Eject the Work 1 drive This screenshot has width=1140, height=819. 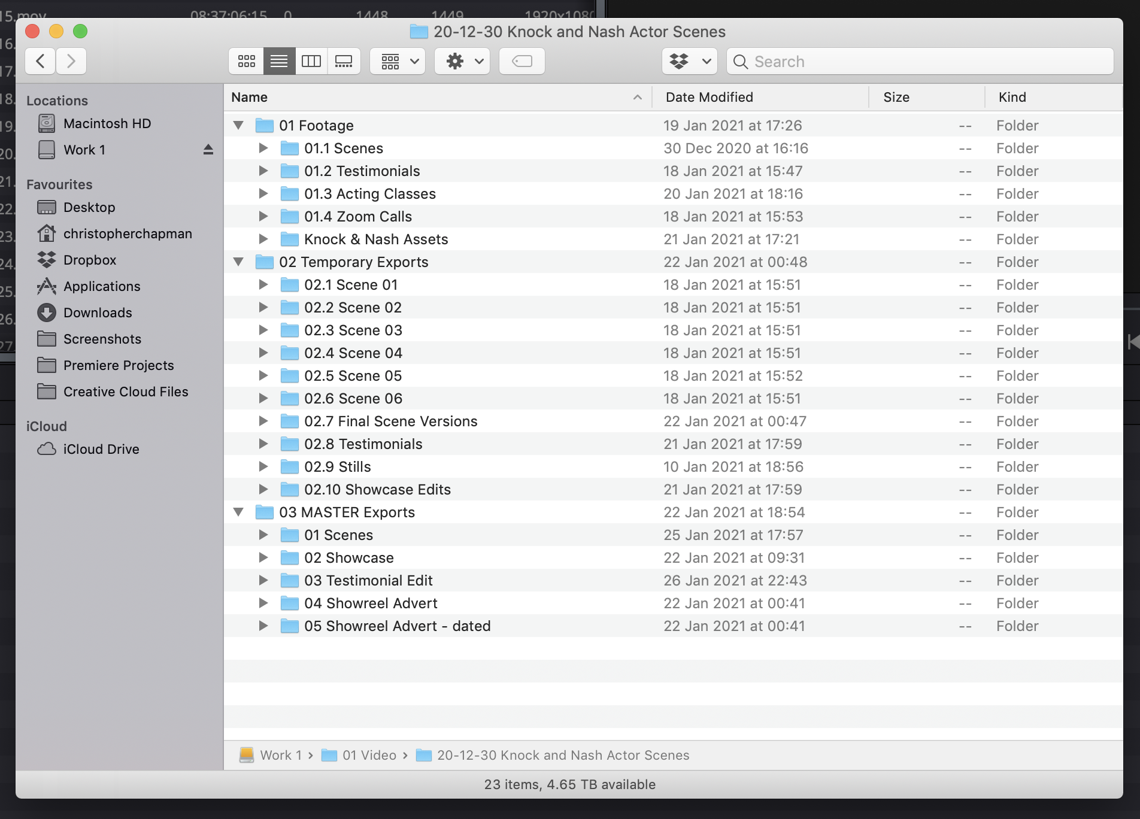pos(208,150)
